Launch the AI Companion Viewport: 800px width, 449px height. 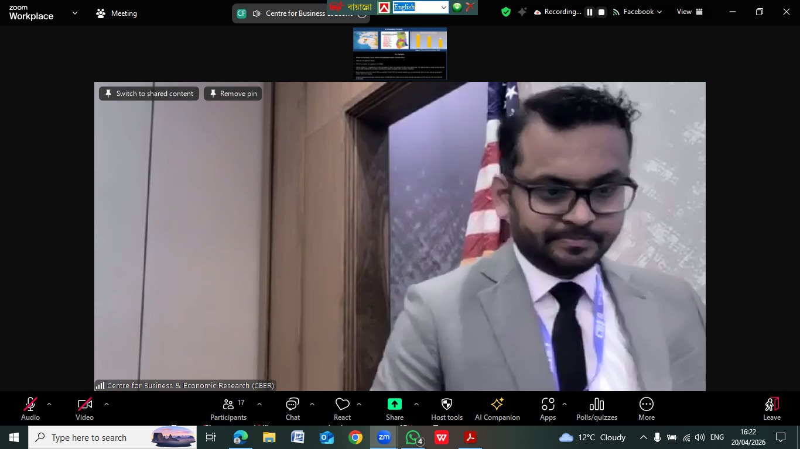(x=497, y=409)
